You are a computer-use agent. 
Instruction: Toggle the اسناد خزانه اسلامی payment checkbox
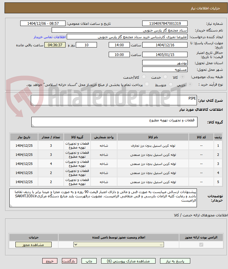[x=147, y=84]
